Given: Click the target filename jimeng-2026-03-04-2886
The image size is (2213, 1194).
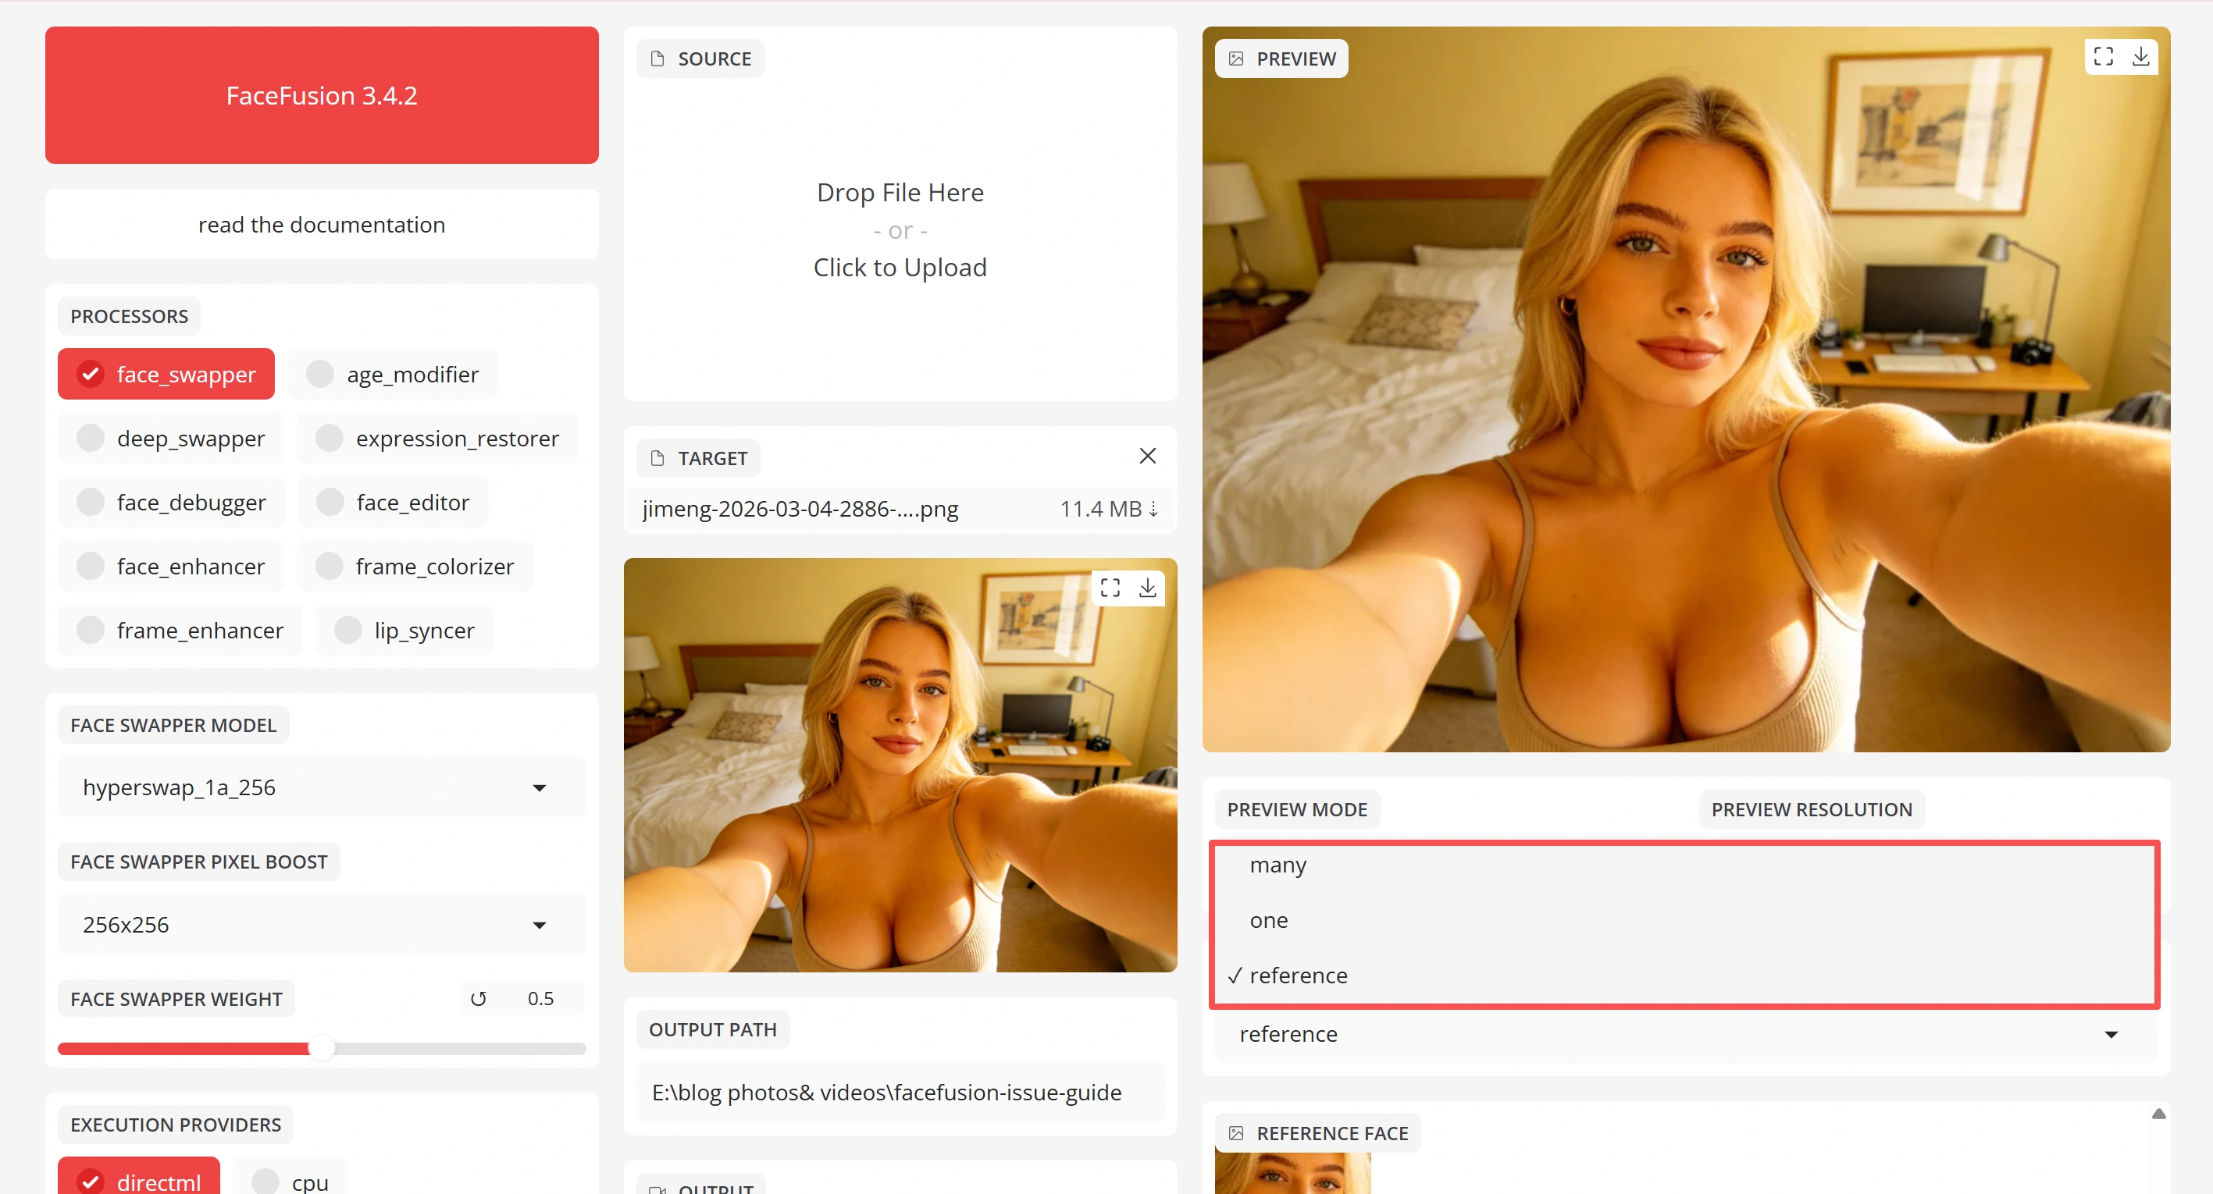Looking at the screenshot, I should coord(800,509).
